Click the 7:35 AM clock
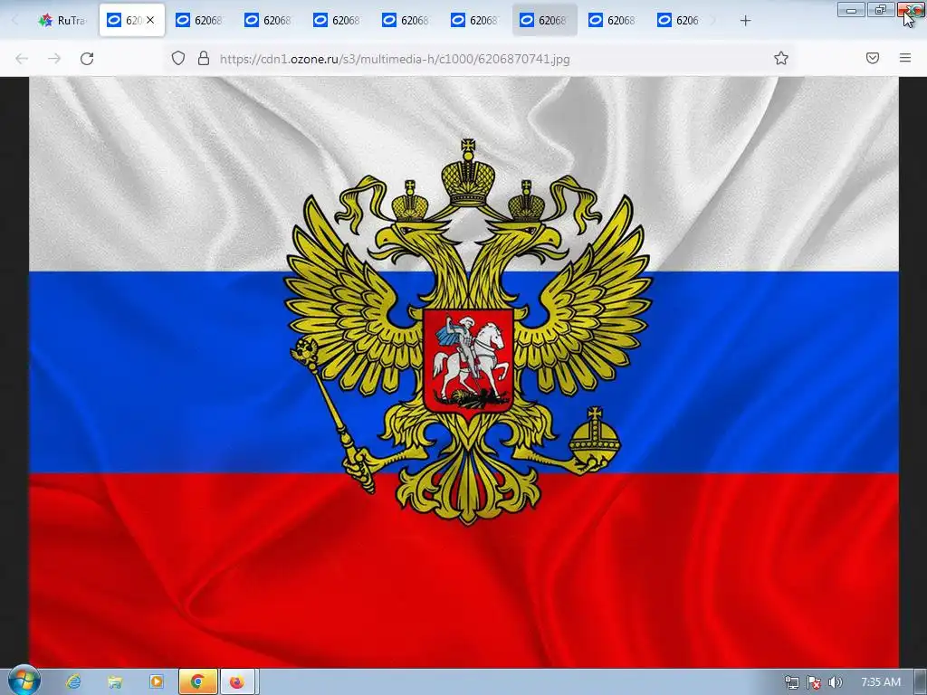 pyautogui.click(x=880, y=682)
